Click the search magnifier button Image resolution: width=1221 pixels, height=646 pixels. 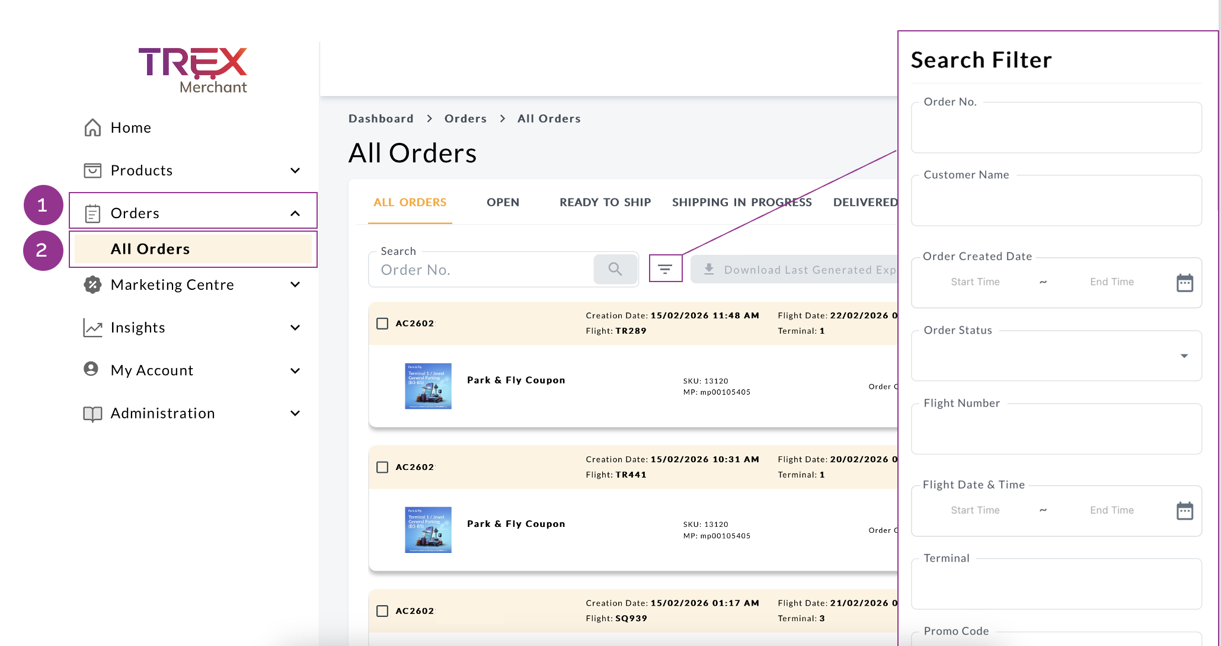(x=615, y=270)
